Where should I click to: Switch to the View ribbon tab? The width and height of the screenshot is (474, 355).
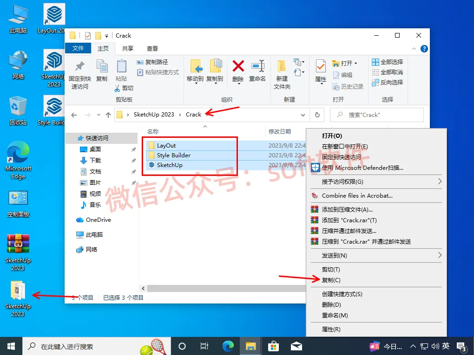152,49
